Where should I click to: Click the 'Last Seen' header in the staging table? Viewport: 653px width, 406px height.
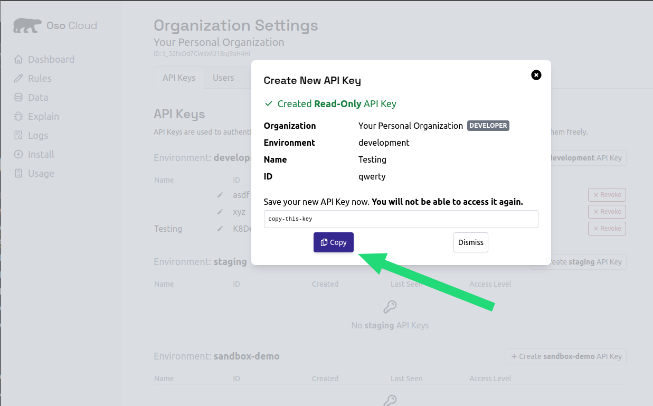406,284
